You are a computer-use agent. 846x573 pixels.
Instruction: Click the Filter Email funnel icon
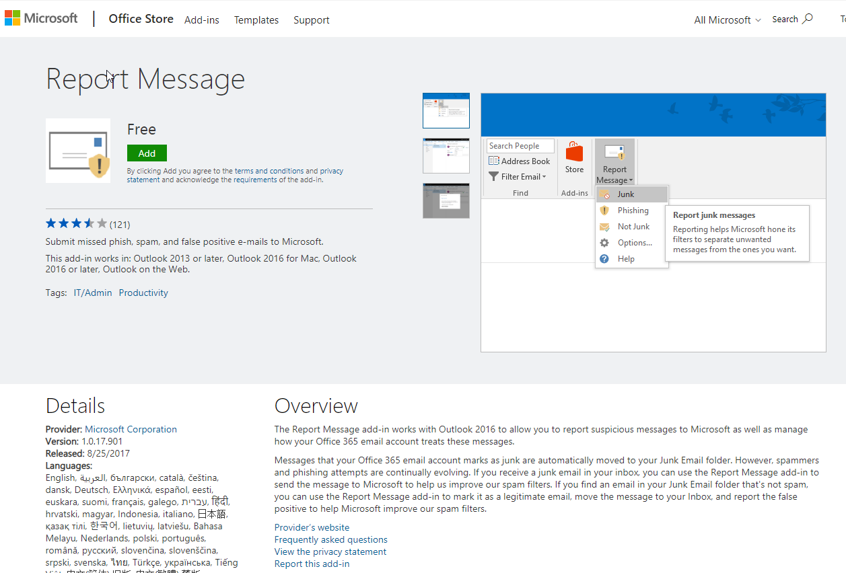click(494, 177)
